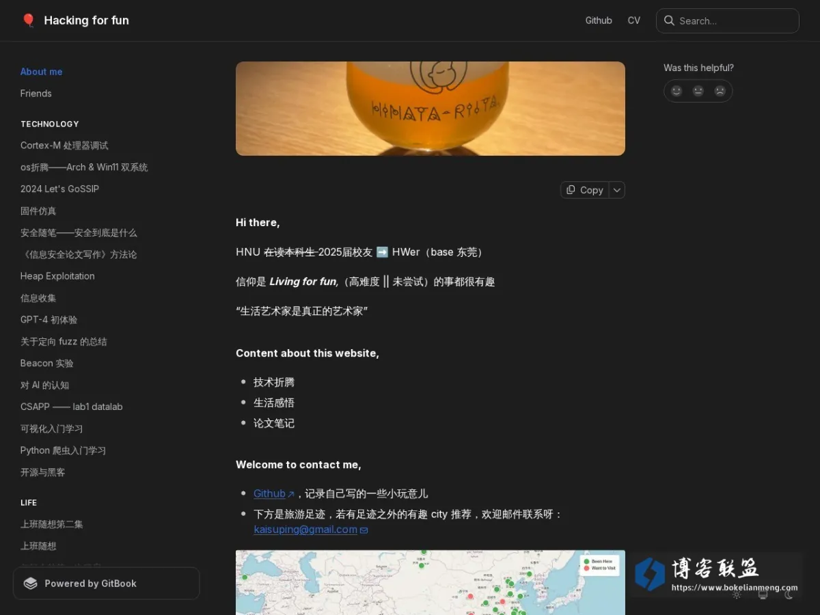Open 上班随想第二集 under LIFE

pyautogui.click(x=51, y=524)
